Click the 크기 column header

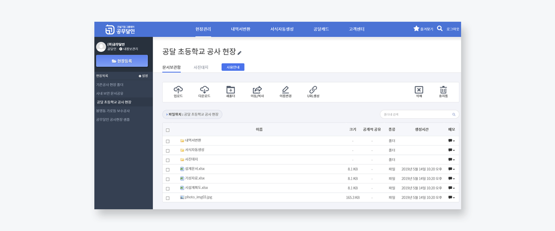click(352, 130)
